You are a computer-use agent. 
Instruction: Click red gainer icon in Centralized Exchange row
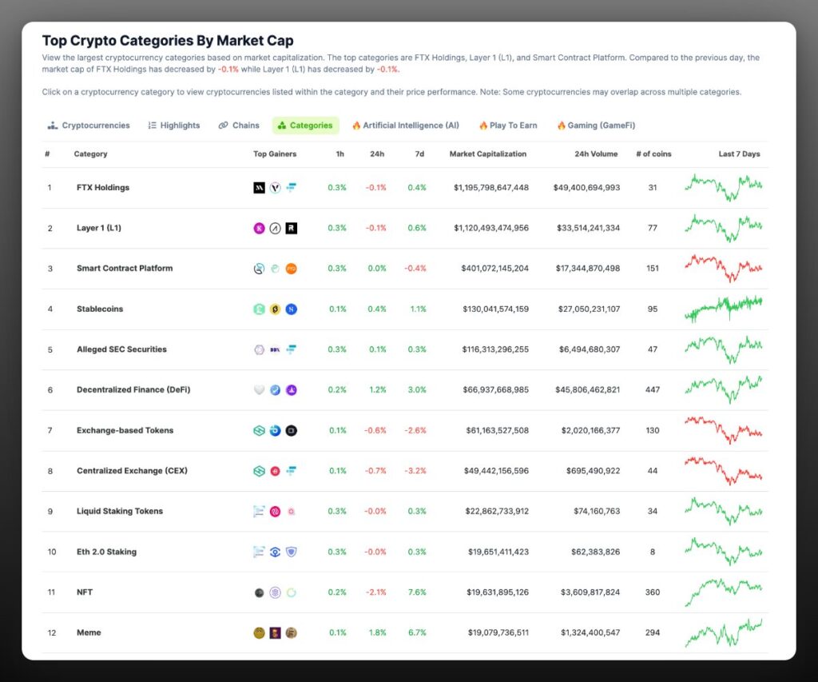(x=276, y=471)
